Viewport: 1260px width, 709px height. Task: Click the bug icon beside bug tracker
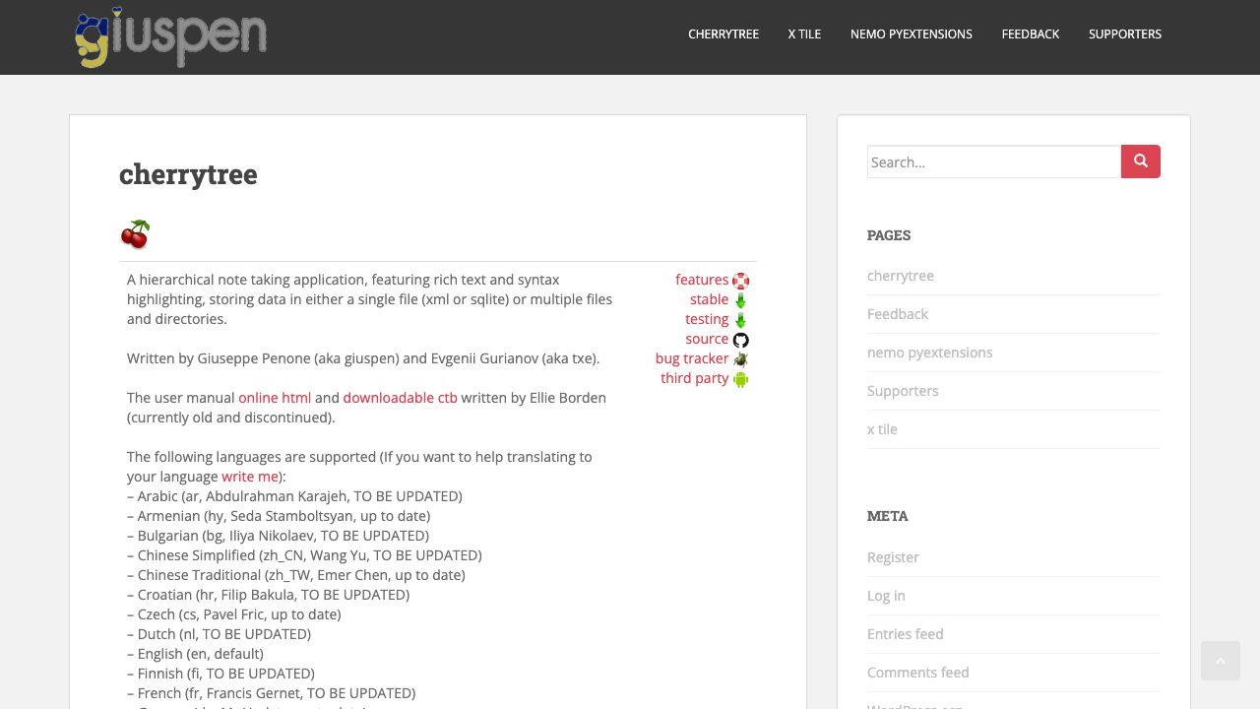pos(740,359)
